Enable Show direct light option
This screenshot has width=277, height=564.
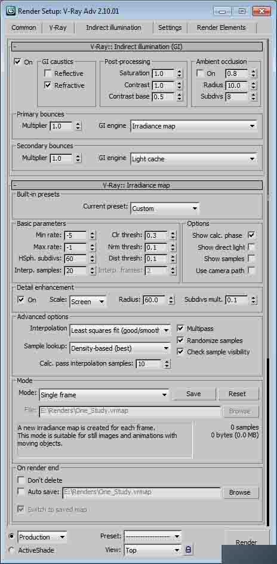[251, 247]
